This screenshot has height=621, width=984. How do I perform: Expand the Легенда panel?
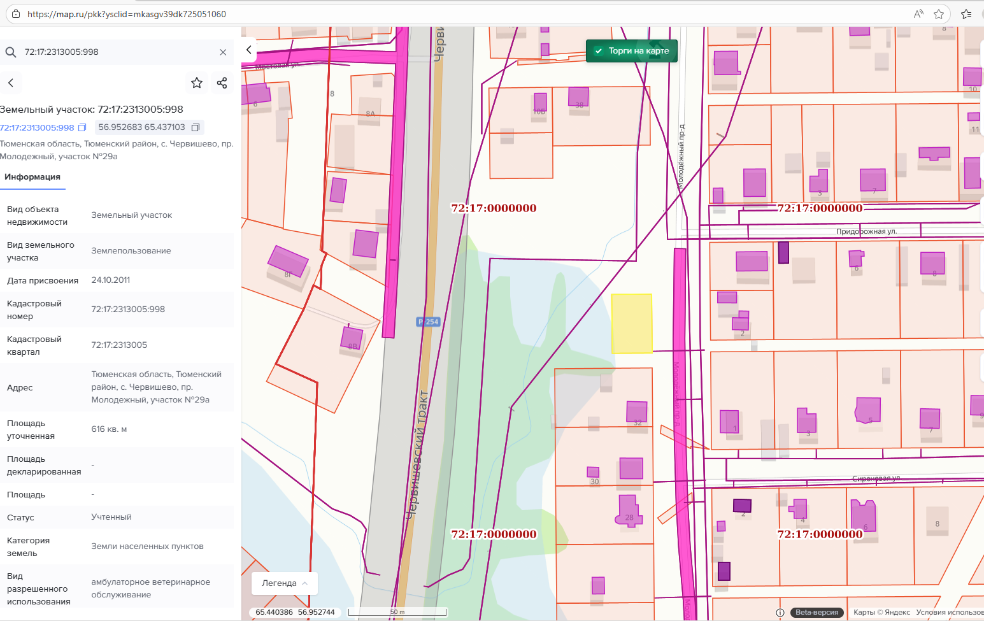click(x=285, y=583)
